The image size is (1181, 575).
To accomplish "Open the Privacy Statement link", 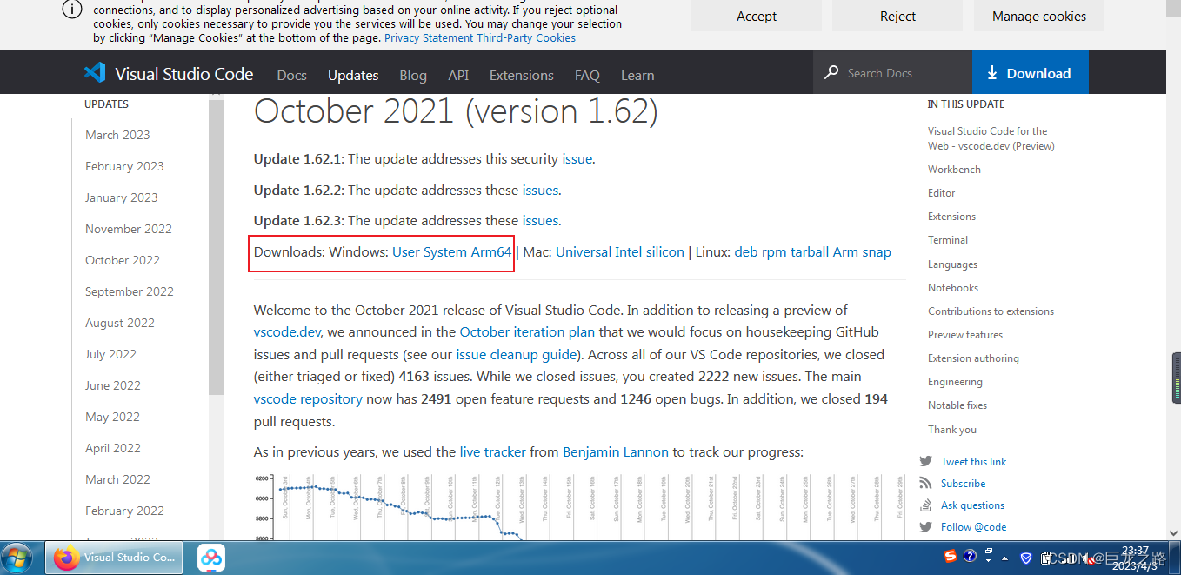I will 429,37.
